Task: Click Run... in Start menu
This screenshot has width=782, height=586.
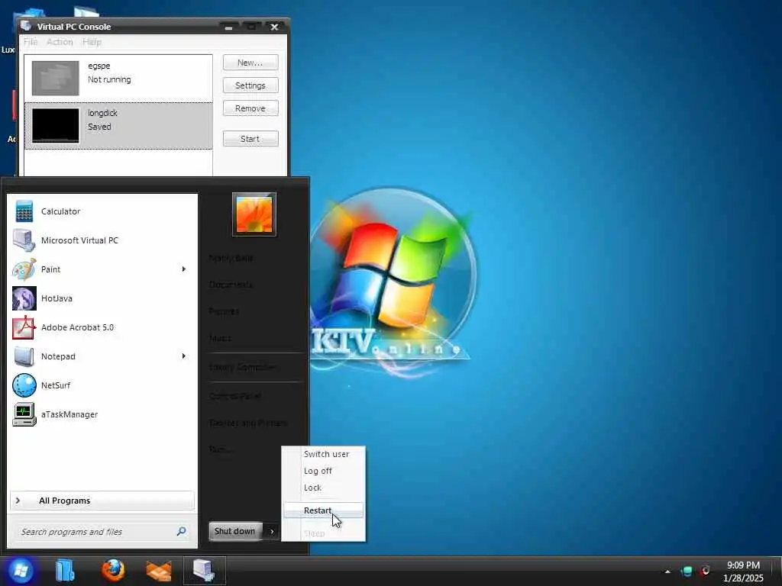Action: tap(220, 449)
